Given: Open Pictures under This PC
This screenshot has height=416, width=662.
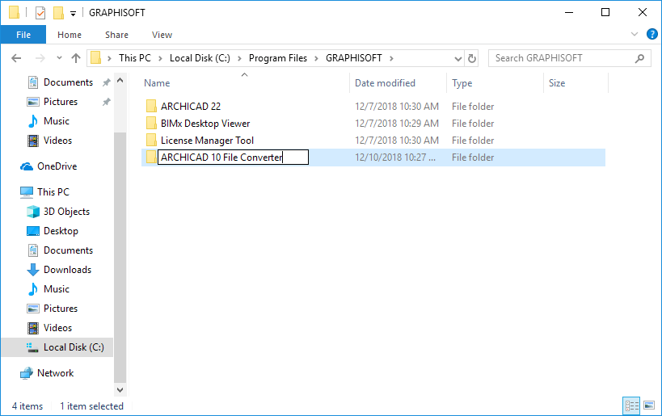Looking at the screenshot, I should 61,309.
